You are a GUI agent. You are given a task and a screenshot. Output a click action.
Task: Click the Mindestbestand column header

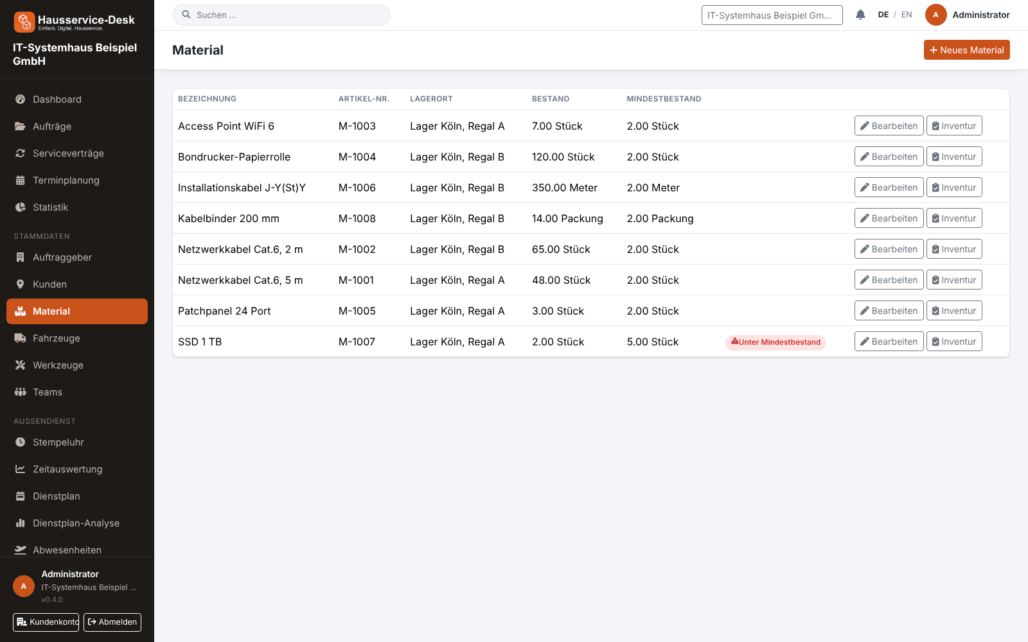click(664, 99)
